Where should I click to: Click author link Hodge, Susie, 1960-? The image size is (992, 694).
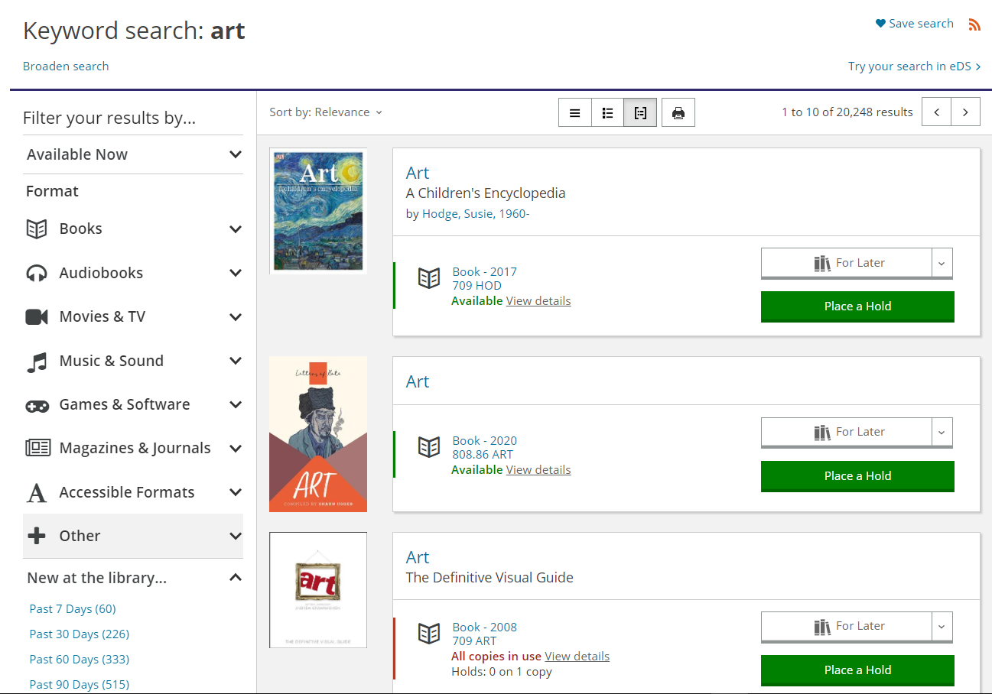pos(476,214)
